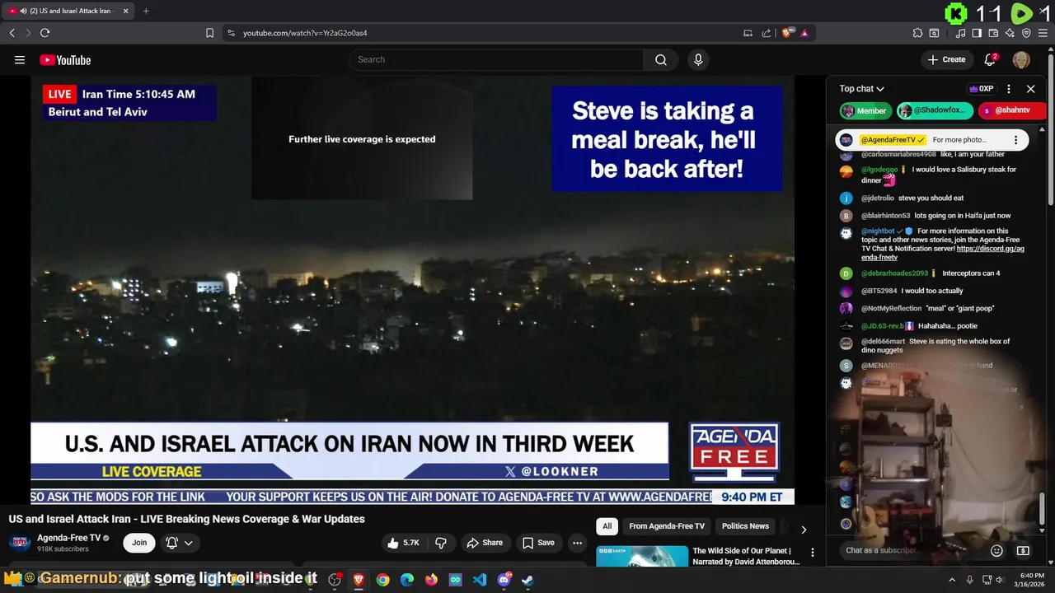1055x593 pixels.
Task: Like the video with thumbs up
Action: 404,543
